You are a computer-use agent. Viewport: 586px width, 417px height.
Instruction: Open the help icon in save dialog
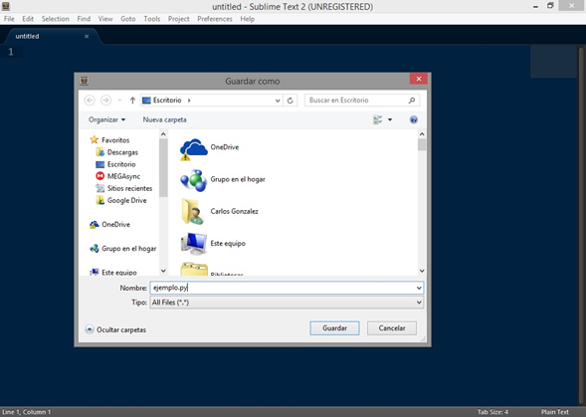[413, 119]
